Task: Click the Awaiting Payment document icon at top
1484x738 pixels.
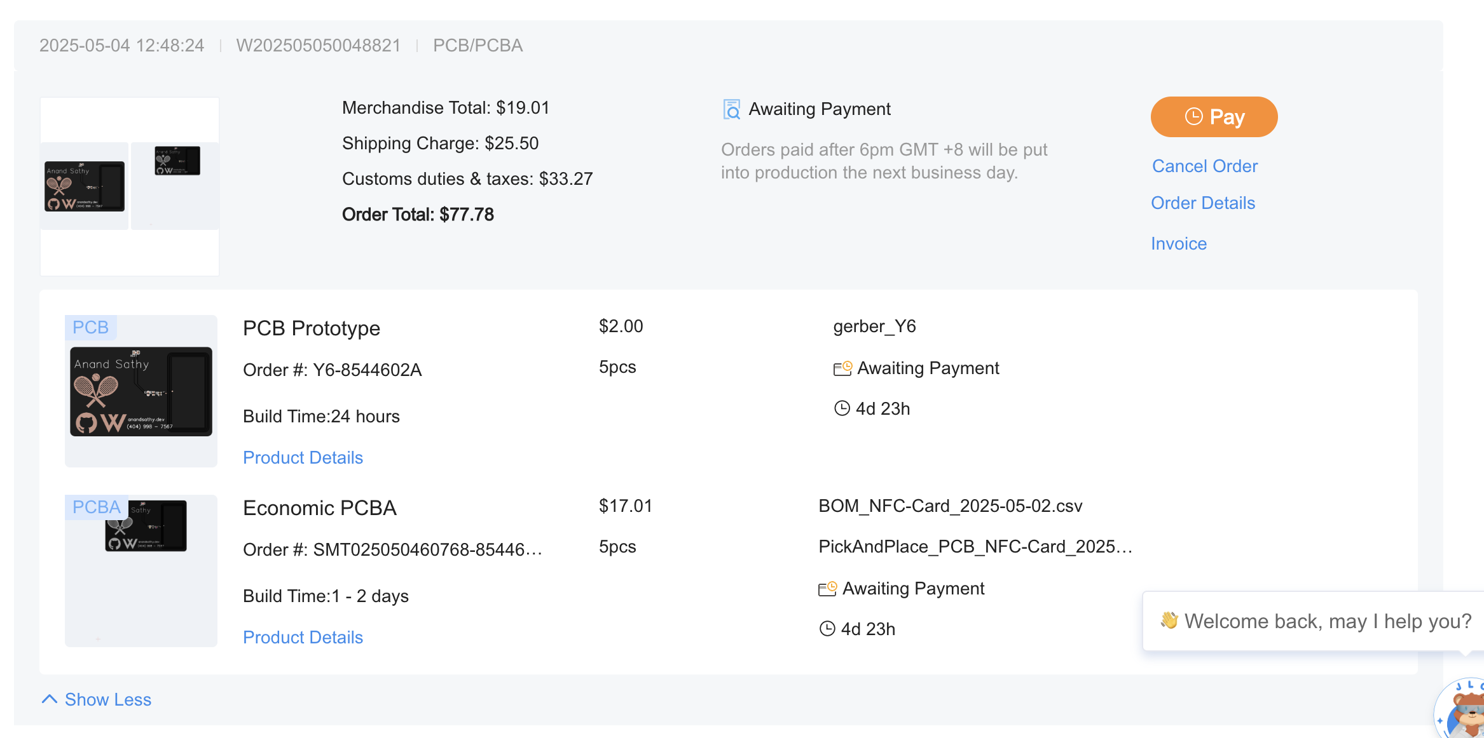Action: click(x=731, y=109)
